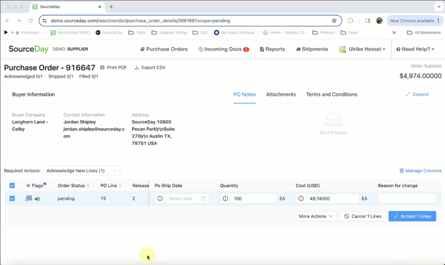Click Export CSV button
The image size is (445, 265).
(150, 68)
